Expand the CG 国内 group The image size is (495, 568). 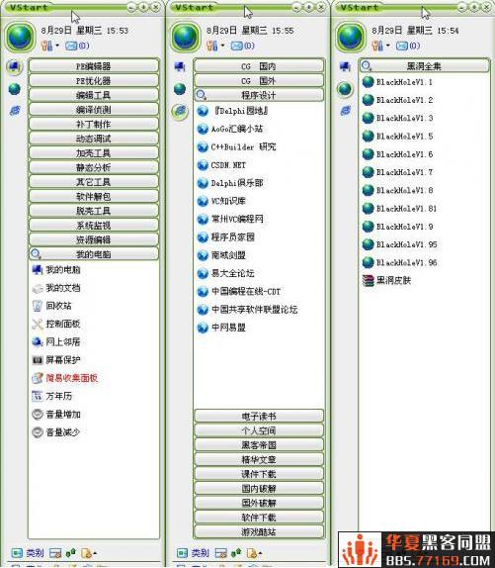tap(259, 66)
